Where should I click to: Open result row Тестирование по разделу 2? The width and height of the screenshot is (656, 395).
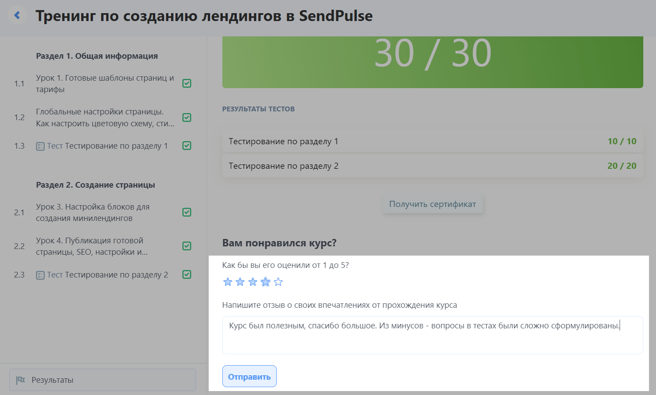click(432, 166)
